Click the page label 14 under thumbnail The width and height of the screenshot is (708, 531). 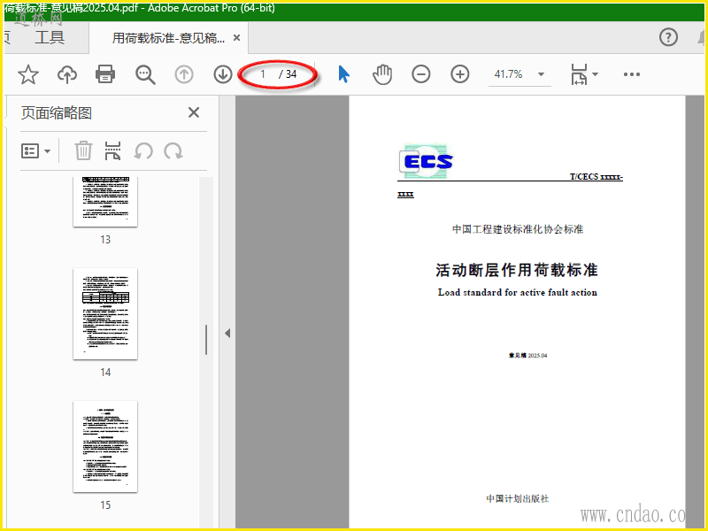pyautogui.click(x=105, y=372)
